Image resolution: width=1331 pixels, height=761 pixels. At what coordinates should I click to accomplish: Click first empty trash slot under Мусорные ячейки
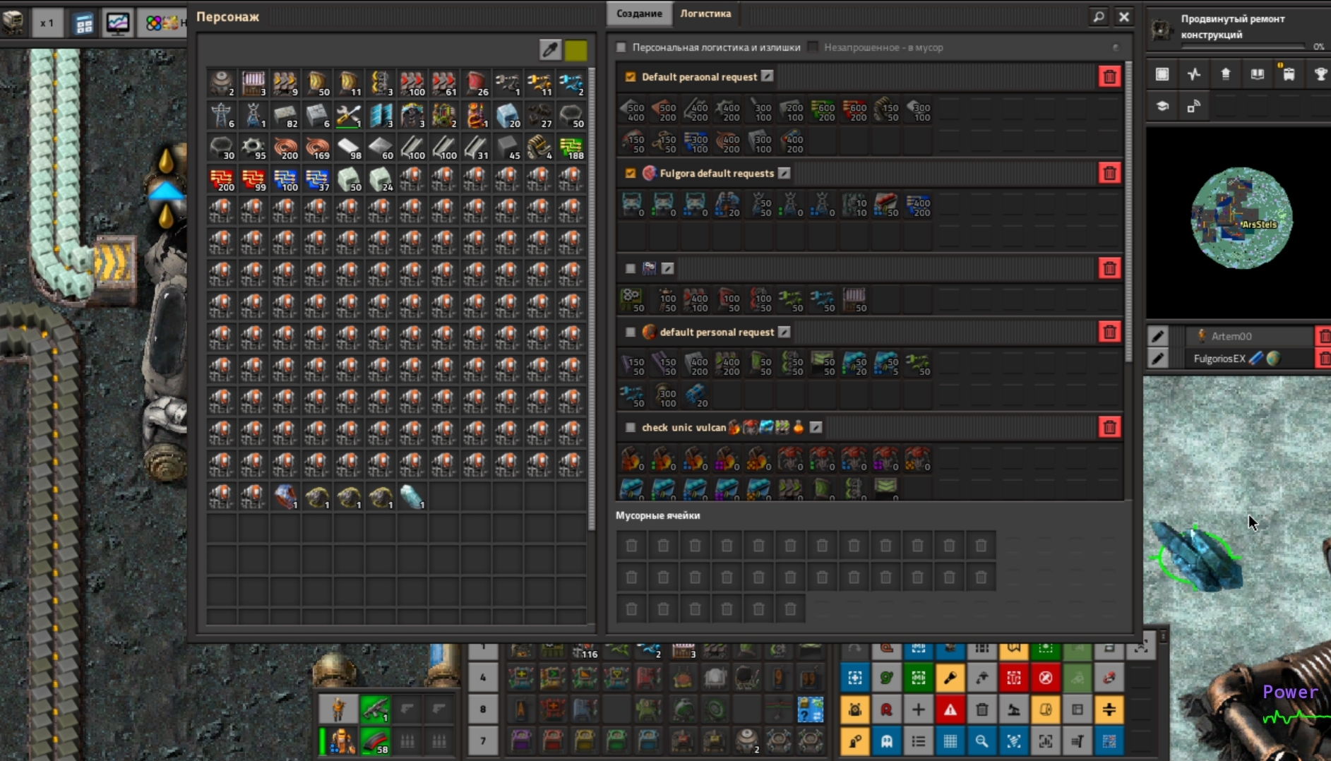coord(632,546)
